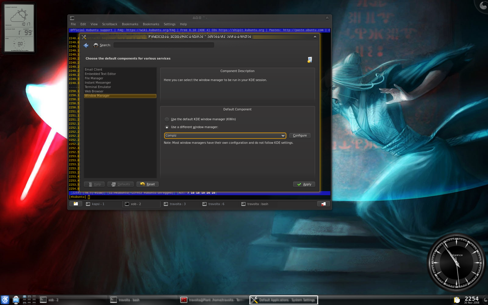
Task: Click the Help button in System Settings
Action: coord(94,184)
